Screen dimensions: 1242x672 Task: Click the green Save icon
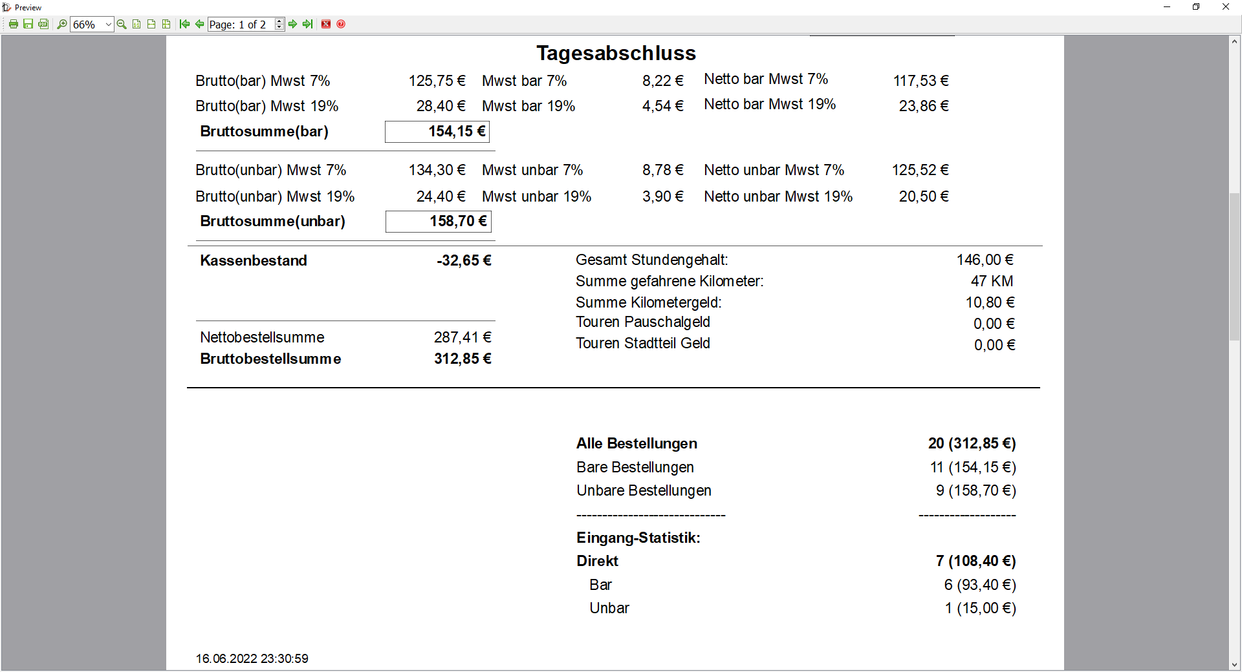28,25
